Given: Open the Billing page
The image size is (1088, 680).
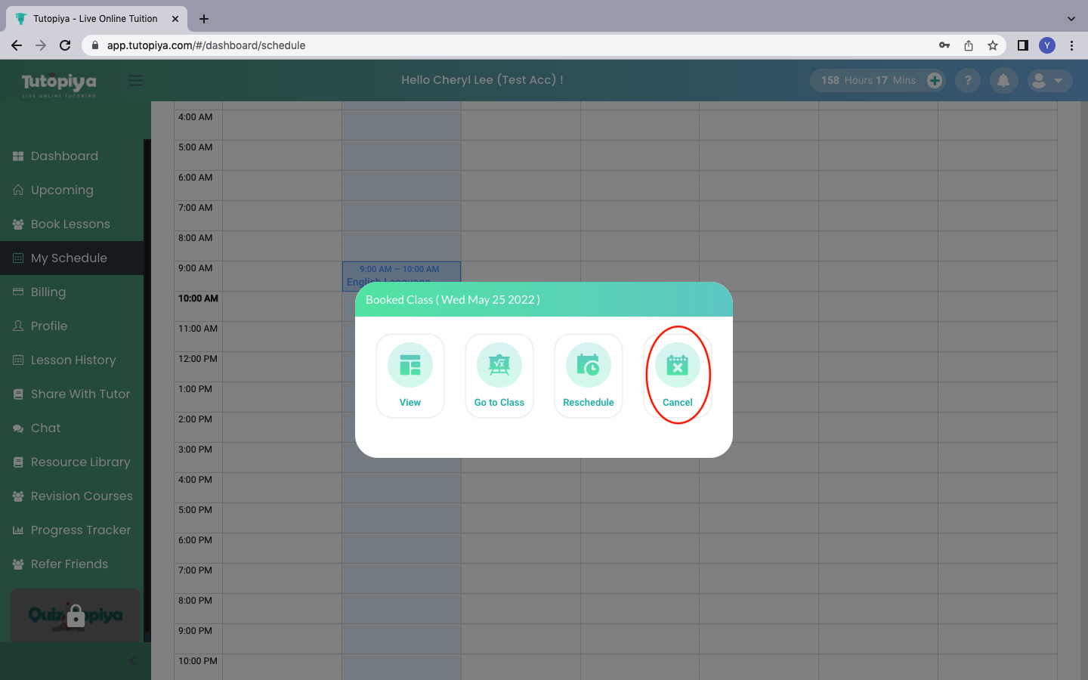Looking at the screenshot, I should (x=48, y=292).
